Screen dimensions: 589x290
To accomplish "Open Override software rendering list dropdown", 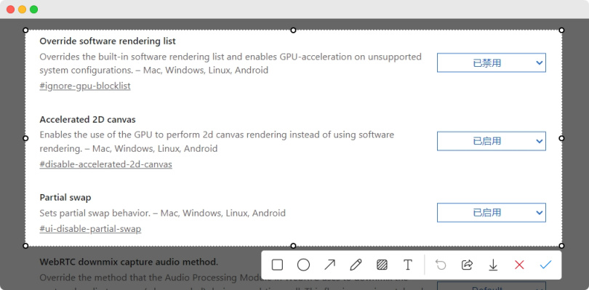I will [492, 63].
